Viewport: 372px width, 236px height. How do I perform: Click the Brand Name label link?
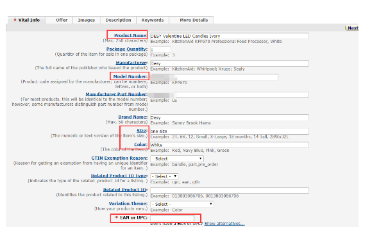coord(133,117)
